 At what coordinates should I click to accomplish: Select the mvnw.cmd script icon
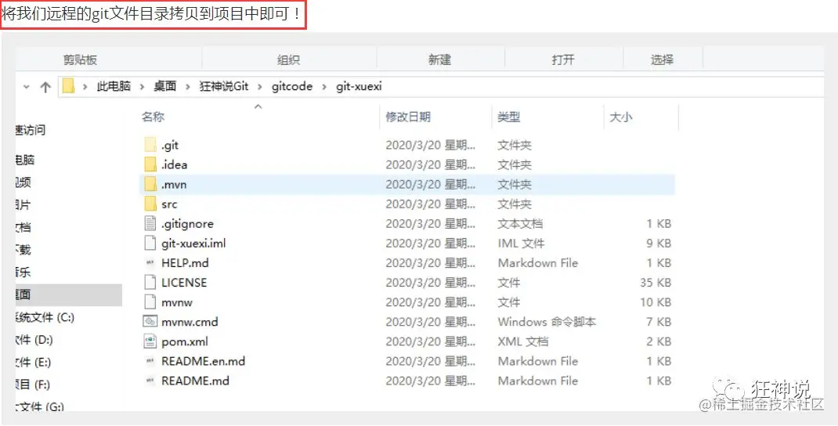tap(150, 322)
